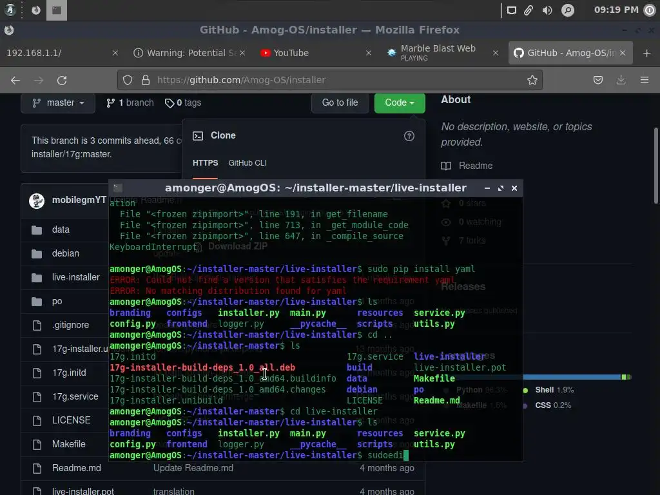The height and width of the screenshot is (495, 660).
Task: Close the Marble Blast Web tab
Action: [496, 53]
